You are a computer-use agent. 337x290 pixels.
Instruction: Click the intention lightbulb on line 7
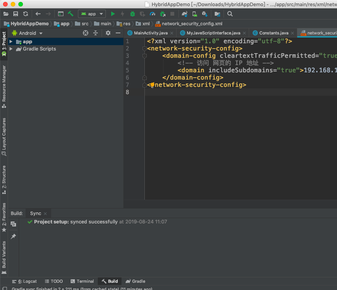152,85
